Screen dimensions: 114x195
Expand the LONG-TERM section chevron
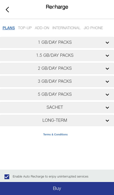pos(107,121)
